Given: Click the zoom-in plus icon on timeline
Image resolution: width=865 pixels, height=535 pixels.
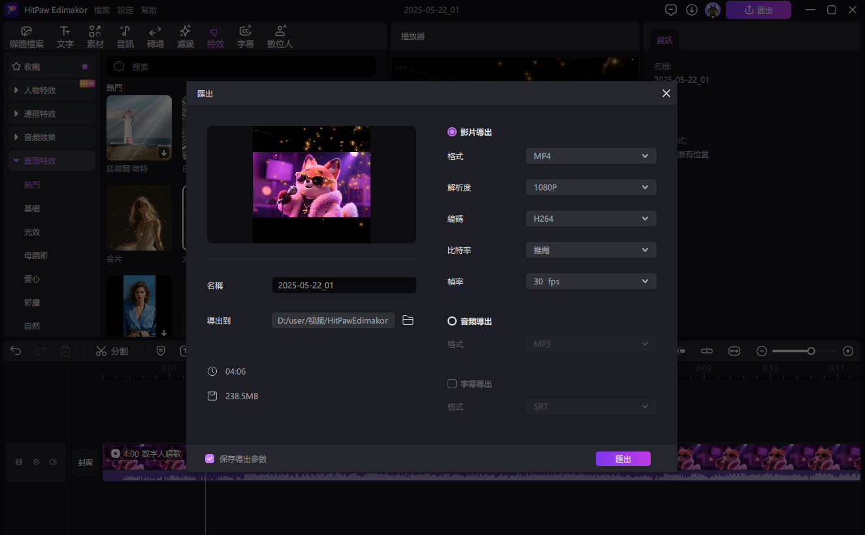Looking at the screenshot, I should point(848,351).
